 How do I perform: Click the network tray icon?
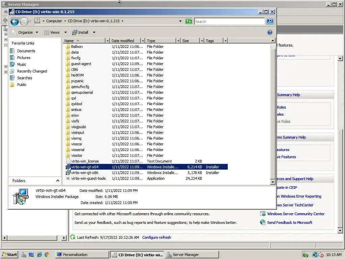pyautogui.click(x=315, y=255)
